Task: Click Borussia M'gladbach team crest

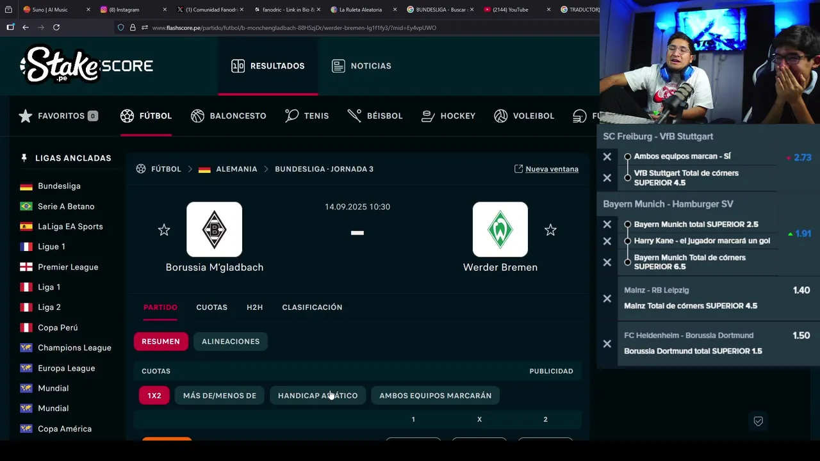Action: pos(215,229)
